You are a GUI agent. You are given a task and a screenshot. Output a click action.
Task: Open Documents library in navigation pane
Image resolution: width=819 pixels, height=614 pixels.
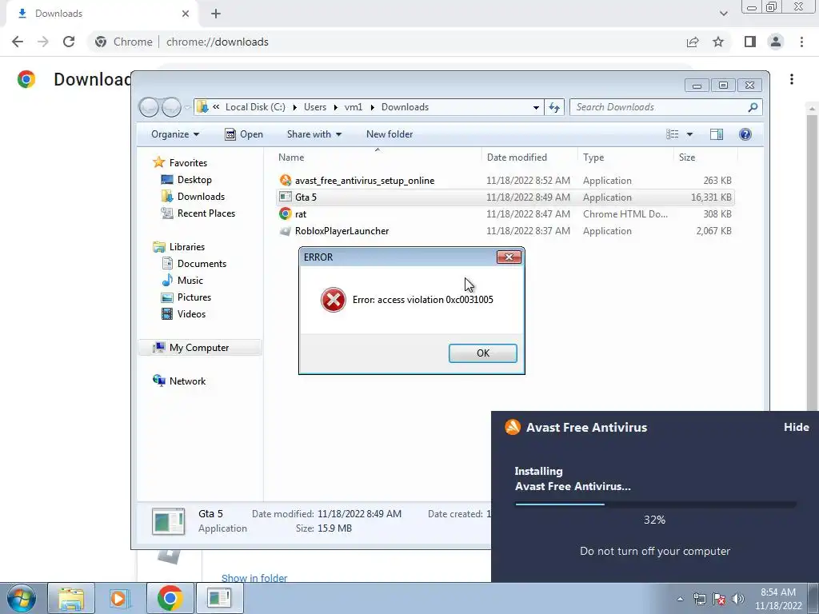202,264
